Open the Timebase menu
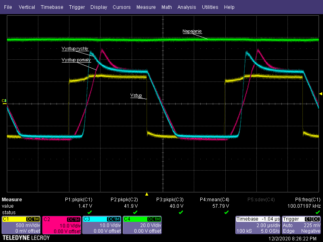 (x=52, y=7)
